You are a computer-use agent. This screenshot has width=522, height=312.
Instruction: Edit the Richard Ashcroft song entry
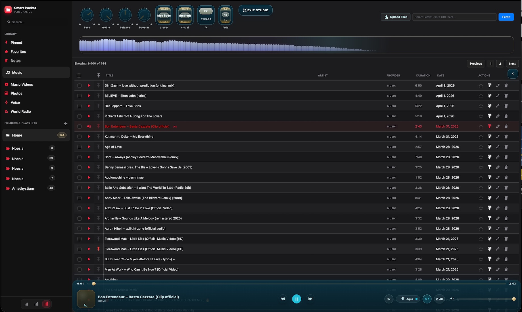click(498, 116)
